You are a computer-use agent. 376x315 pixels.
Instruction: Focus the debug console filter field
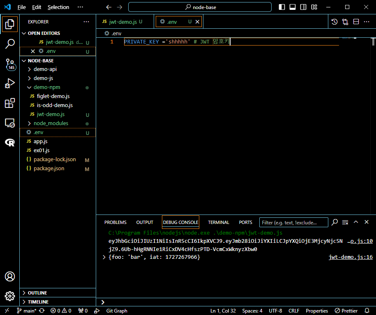(x=294, y=222)
